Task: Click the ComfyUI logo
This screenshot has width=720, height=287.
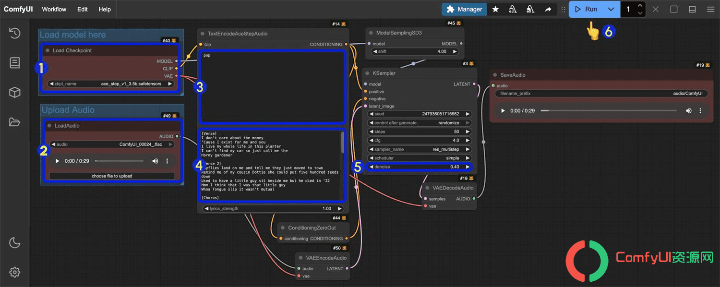Action: 18,9
